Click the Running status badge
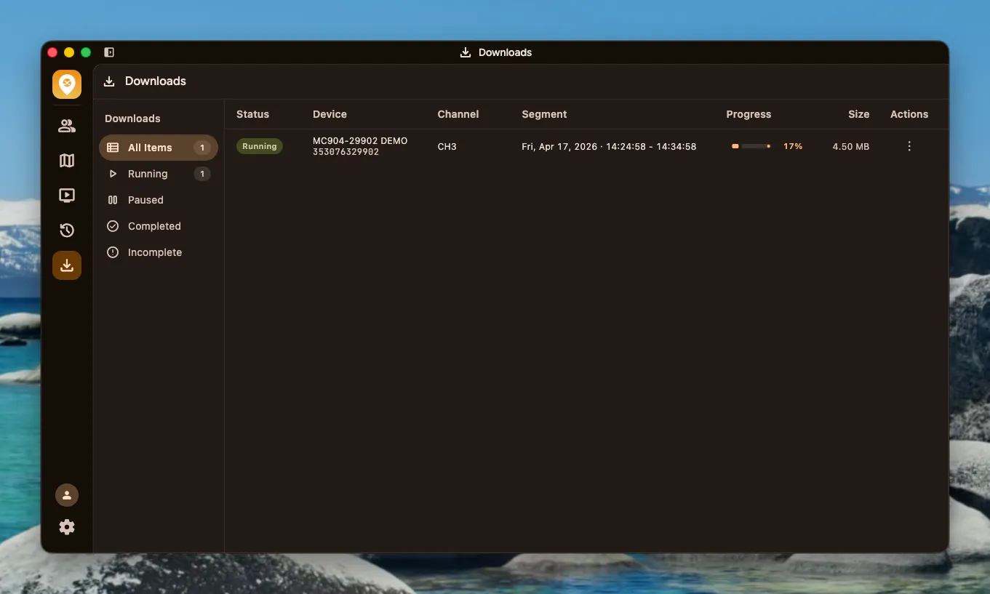The image size is (990, 594). [260, 146]
